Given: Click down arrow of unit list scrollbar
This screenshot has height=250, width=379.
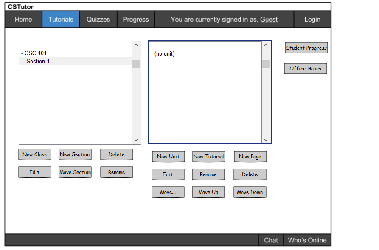Looking at the screenshot, I should (266, 140).
